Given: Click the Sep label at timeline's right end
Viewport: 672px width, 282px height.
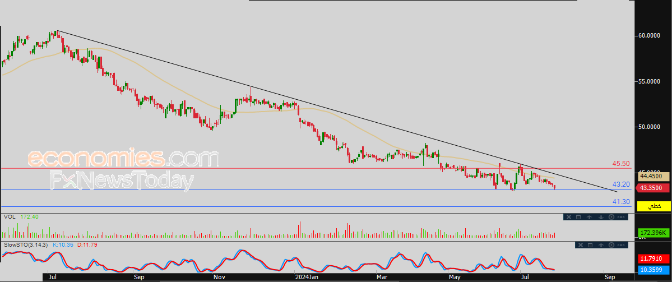Looking at the screenshot, I should pos(609,277).
